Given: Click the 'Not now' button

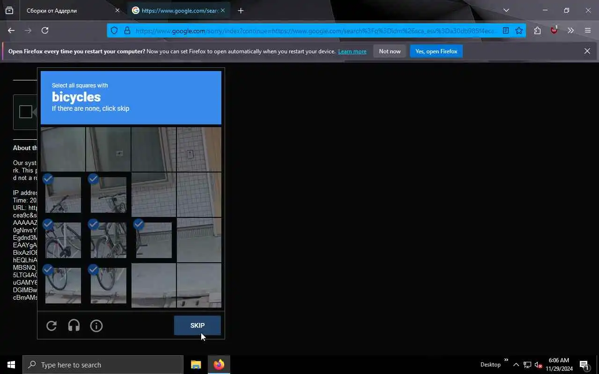Looking at the screenshot, I should 390,51.
